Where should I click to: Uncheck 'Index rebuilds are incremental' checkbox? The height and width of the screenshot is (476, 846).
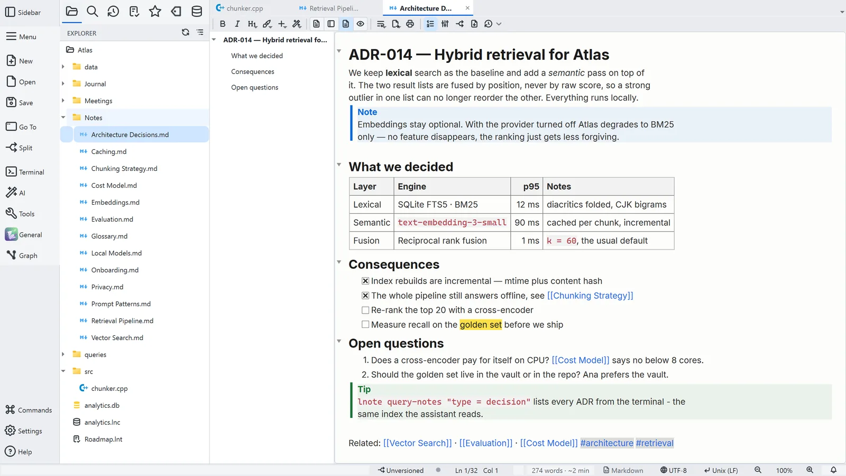[x=365, y=281]
